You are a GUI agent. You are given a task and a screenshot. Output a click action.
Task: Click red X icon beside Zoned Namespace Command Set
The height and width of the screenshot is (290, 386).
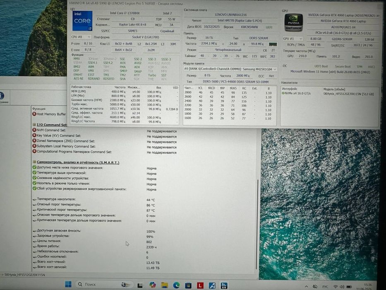(34, 140)
